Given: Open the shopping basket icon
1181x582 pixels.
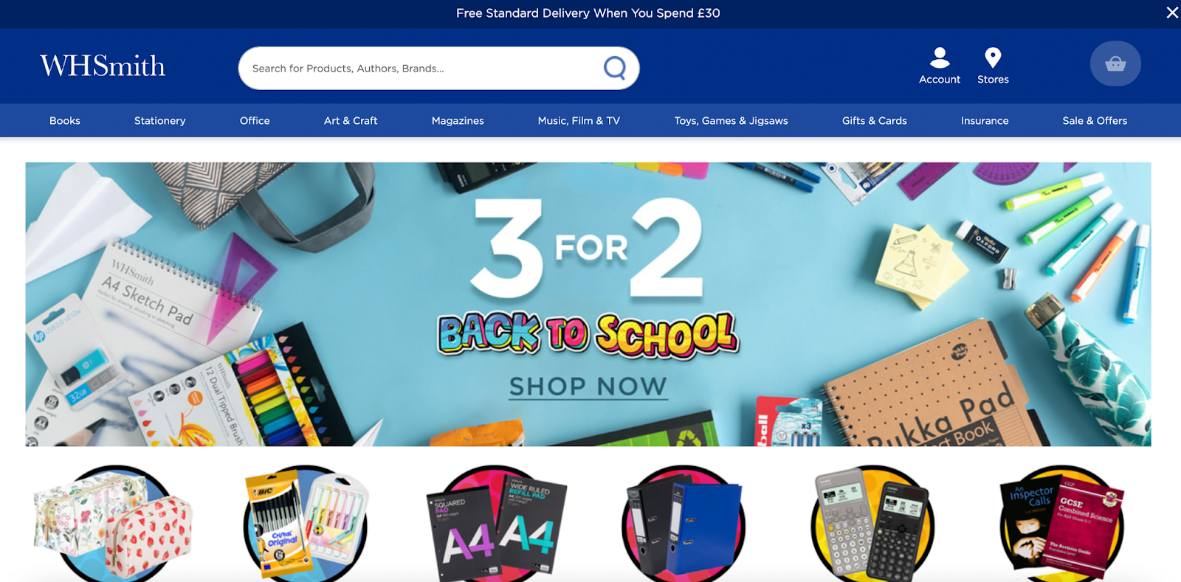Looking at the screenshot, I should (x=1115, y=63).
